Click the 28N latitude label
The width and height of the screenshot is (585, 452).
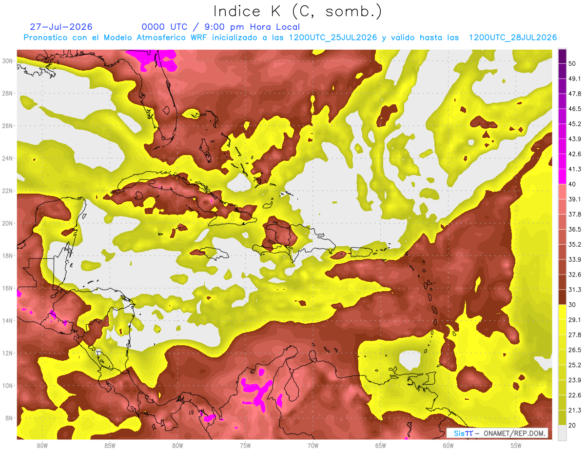pyautogui.click(x=8, y=93)
